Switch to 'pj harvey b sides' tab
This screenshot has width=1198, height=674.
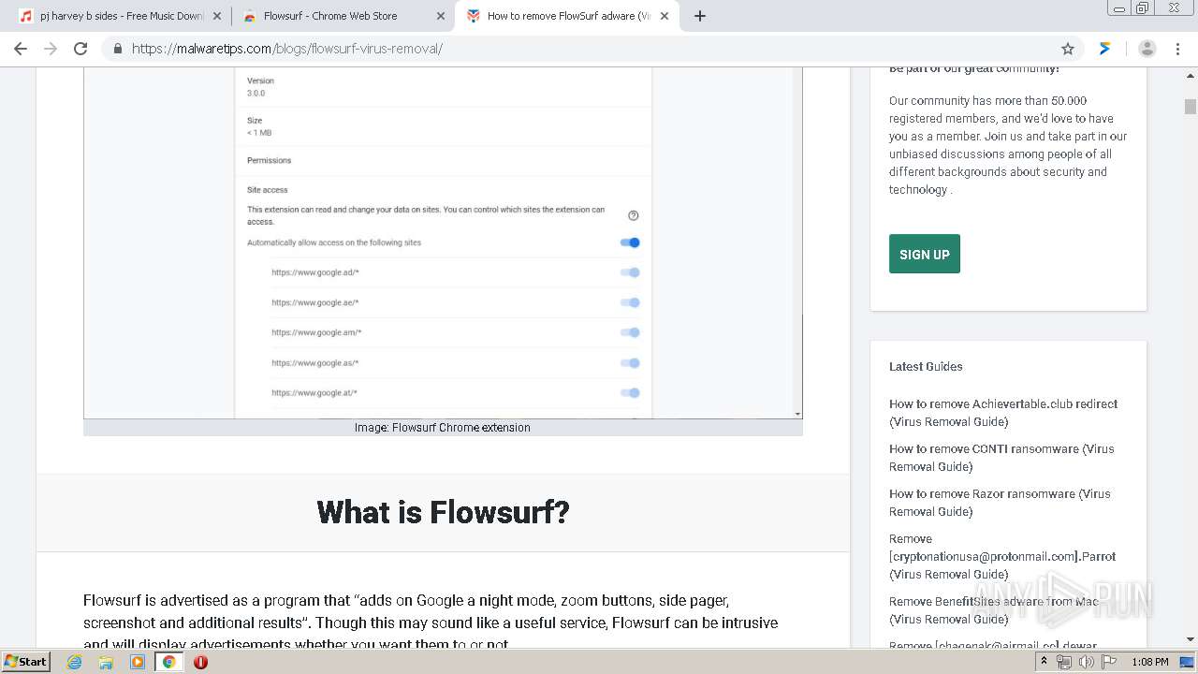[x=120, y=16]
